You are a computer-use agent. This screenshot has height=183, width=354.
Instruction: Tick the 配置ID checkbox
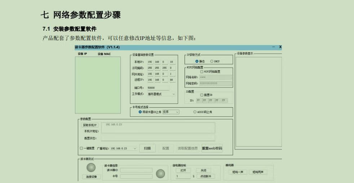(x=202, y=95)
